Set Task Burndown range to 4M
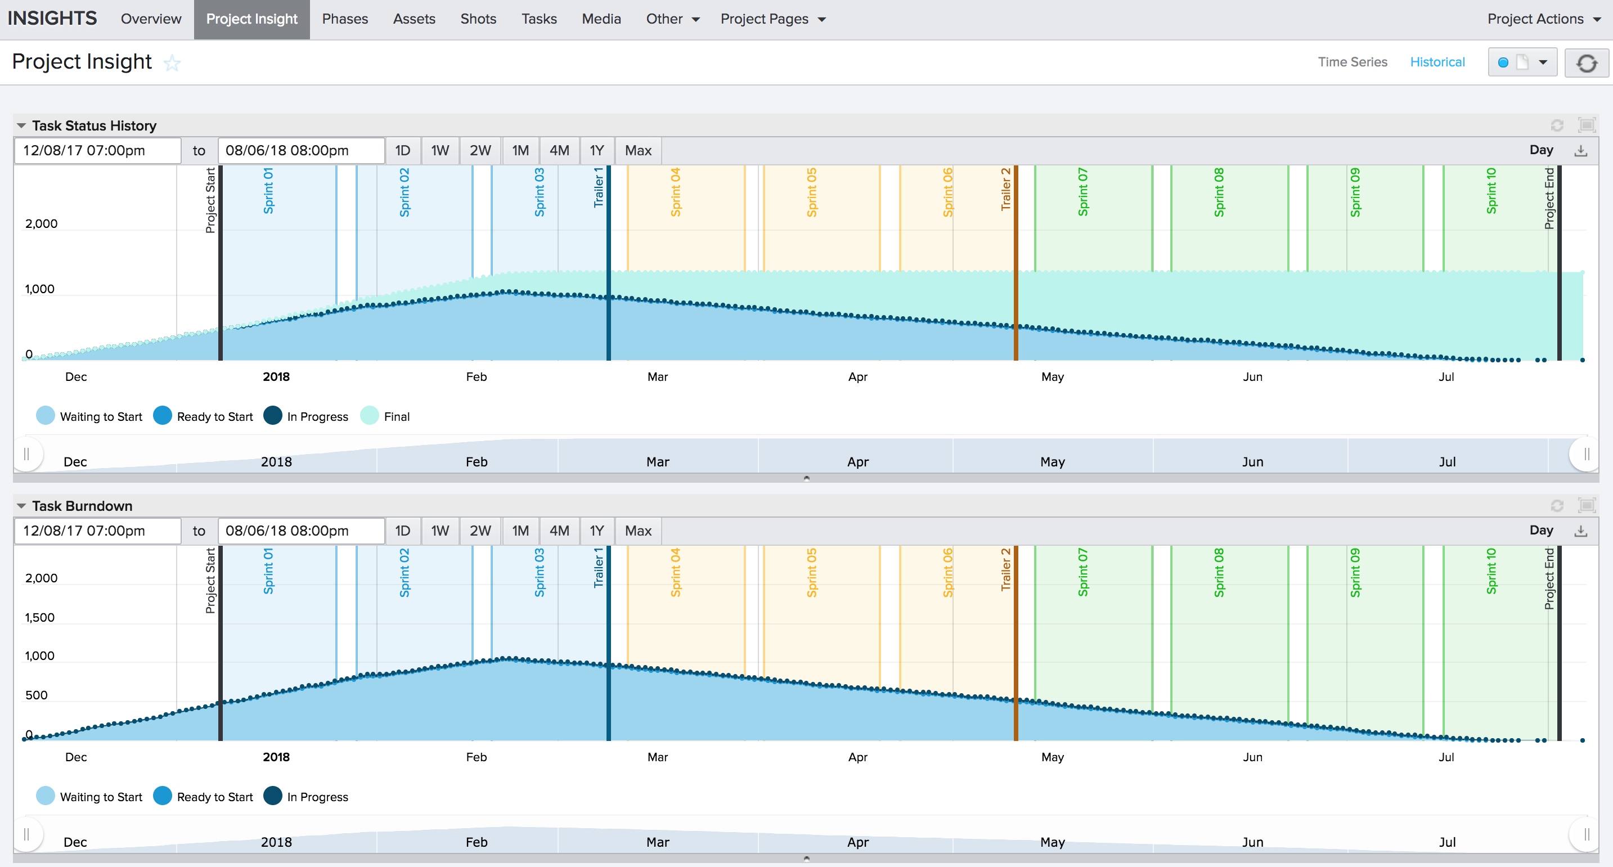This screenshot has width=1613, height=867. (559, 531)
